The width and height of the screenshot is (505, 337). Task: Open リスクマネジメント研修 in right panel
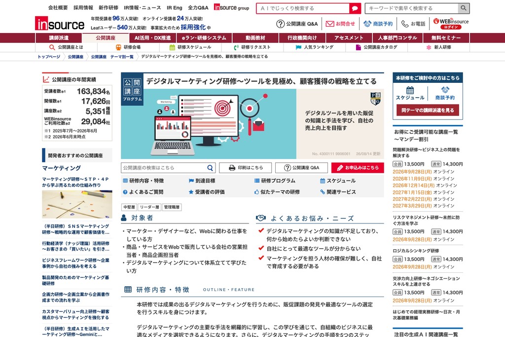click(x=426, y=221)
